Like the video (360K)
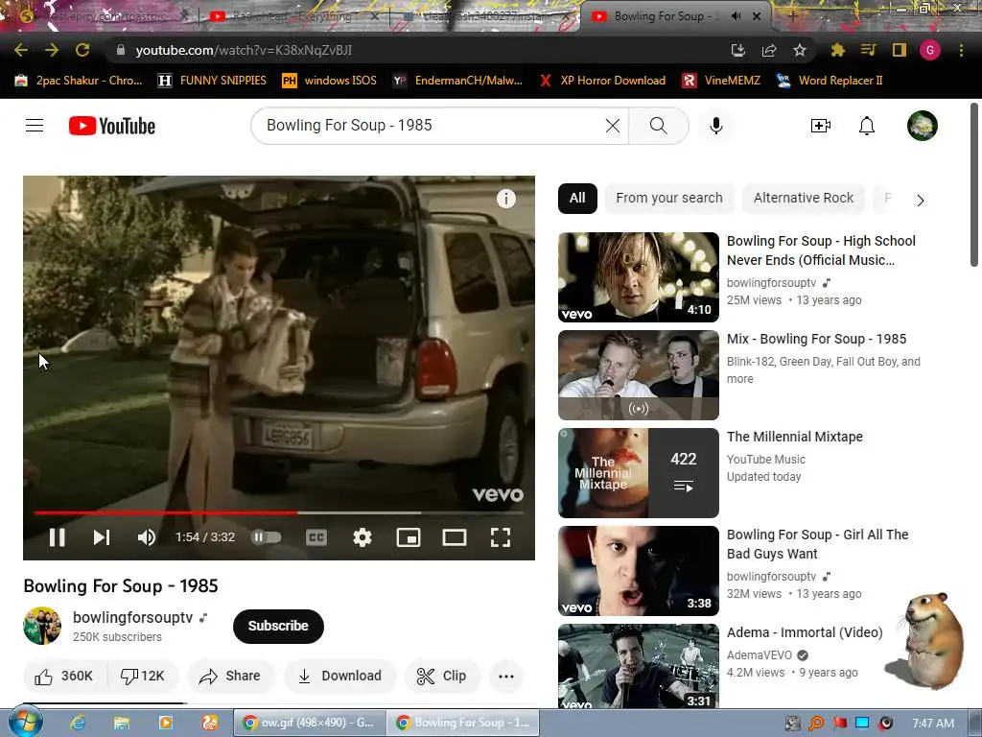This screenshot has height=737, width=982. coord(64,677)
